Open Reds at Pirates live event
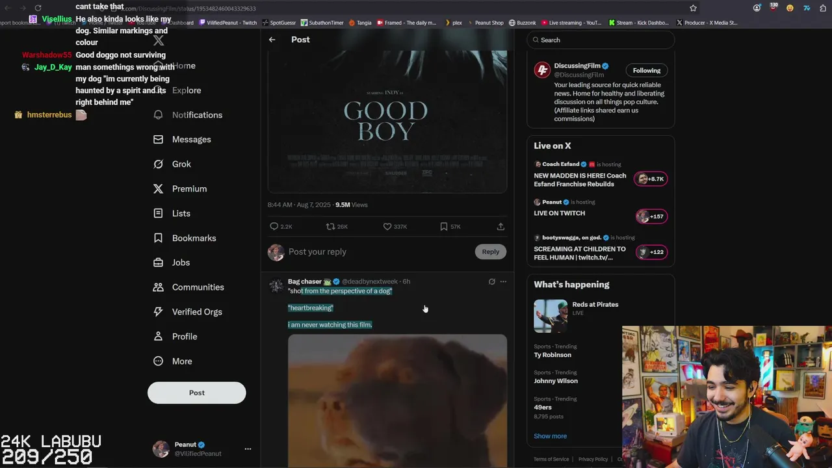The image size is (832, 468). pyautogui.click(x=595, y=305)
